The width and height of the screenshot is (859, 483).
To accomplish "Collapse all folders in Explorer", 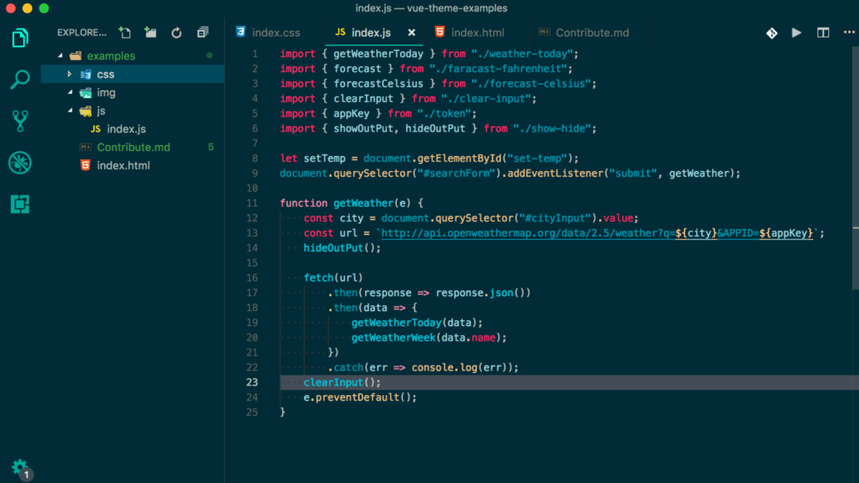I will coord(202,33).
